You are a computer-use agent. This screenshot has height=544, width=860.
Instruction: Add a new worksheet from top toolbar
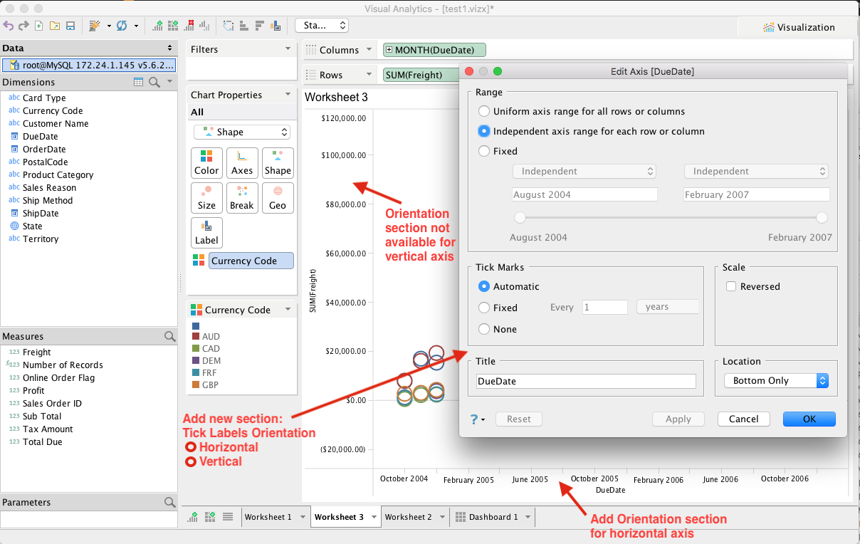coord(157,26)
